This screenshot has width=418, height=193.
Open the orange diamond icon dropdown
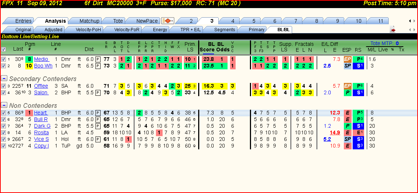168,21
